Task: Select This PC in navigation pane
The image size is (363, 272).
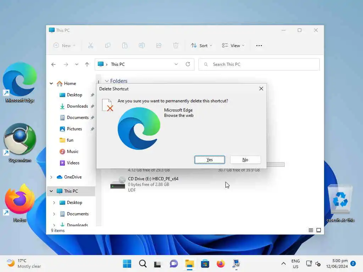Action: click(x=71, y=191)
